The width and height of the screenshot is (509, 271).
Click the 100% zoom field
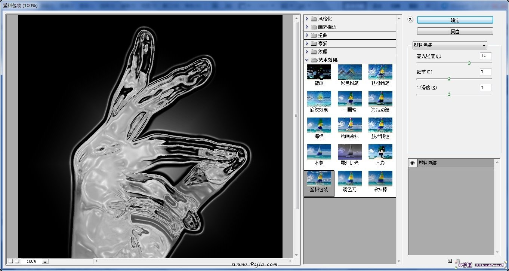(x=31, y=261)
